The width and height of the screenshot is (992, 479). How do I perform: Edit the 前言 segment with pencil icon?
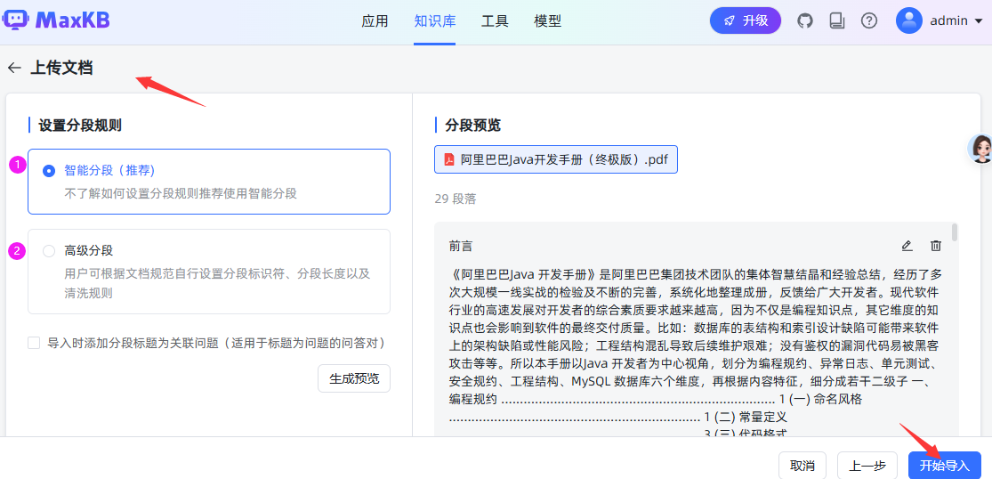(x=907, y=246)
